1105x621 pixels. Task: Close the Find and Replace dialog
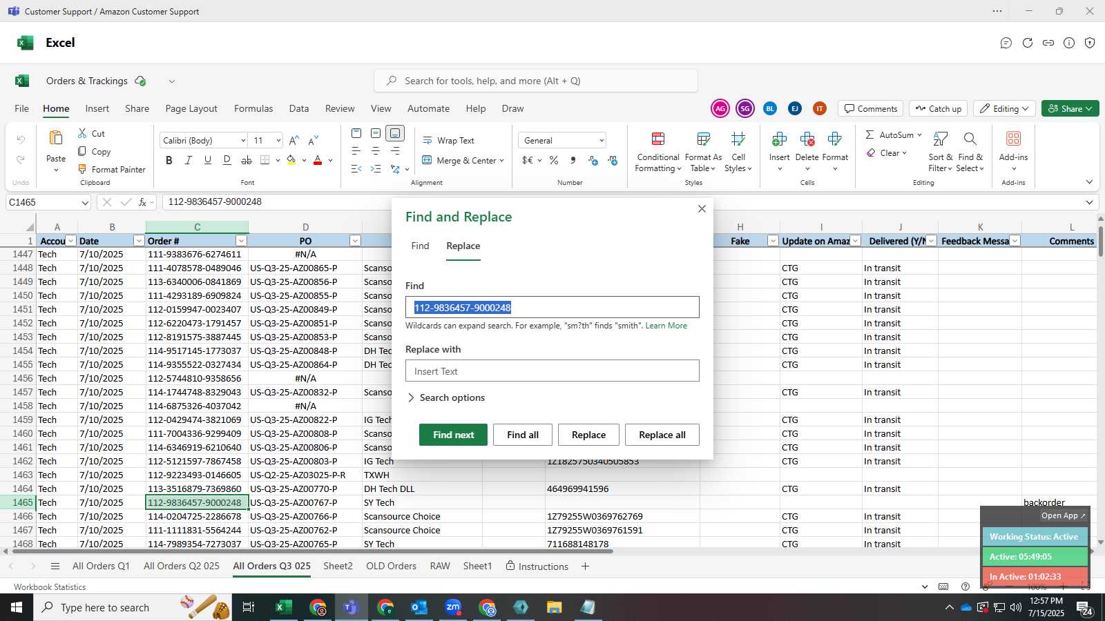702,208
